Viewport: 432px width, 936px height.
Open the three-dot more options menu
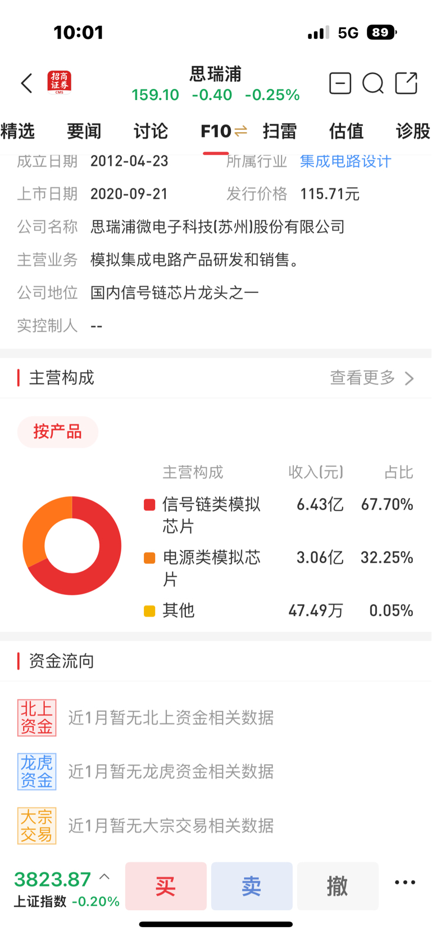click(405, 883)
